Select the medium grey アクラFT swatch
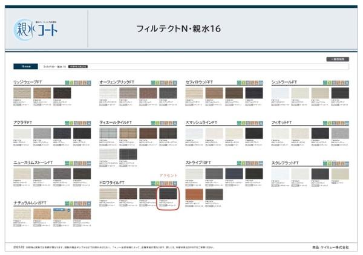363x255 pixels. (42, 134)
